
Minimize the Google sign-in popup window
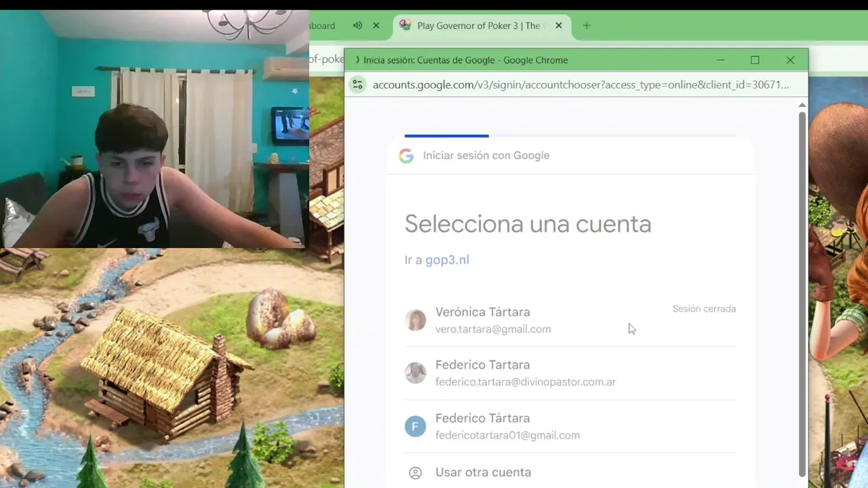[721, 60]
